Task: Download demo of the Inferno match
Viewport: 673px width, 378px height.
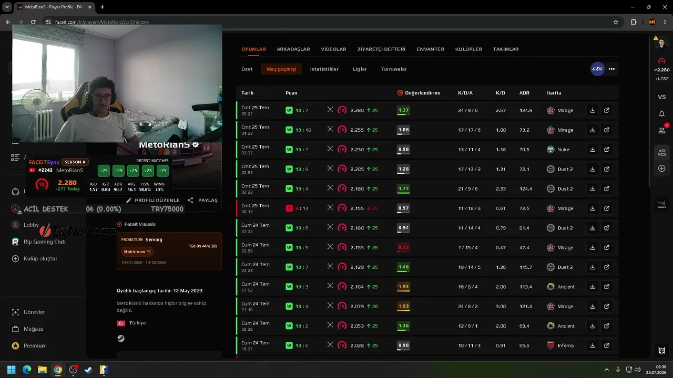Action: (x=593, y=345)
